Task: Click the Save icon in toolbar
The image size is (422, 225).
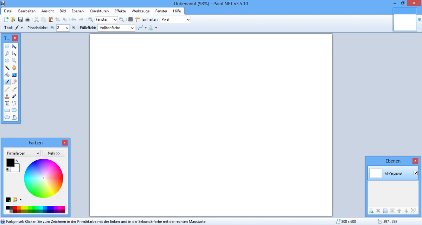Action: pyautogui.click(x=20, y=20)
